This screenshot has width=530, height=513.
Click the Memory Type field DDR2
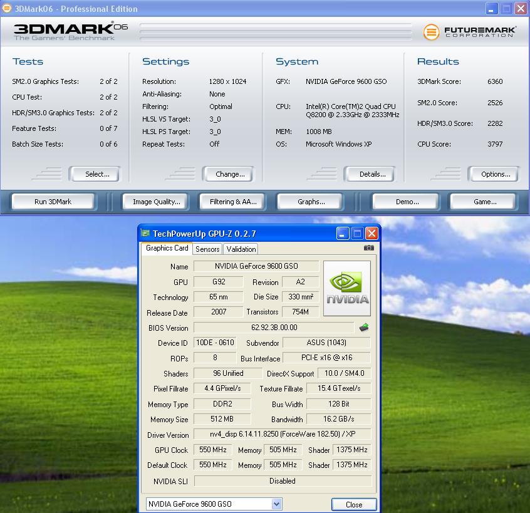222,404
